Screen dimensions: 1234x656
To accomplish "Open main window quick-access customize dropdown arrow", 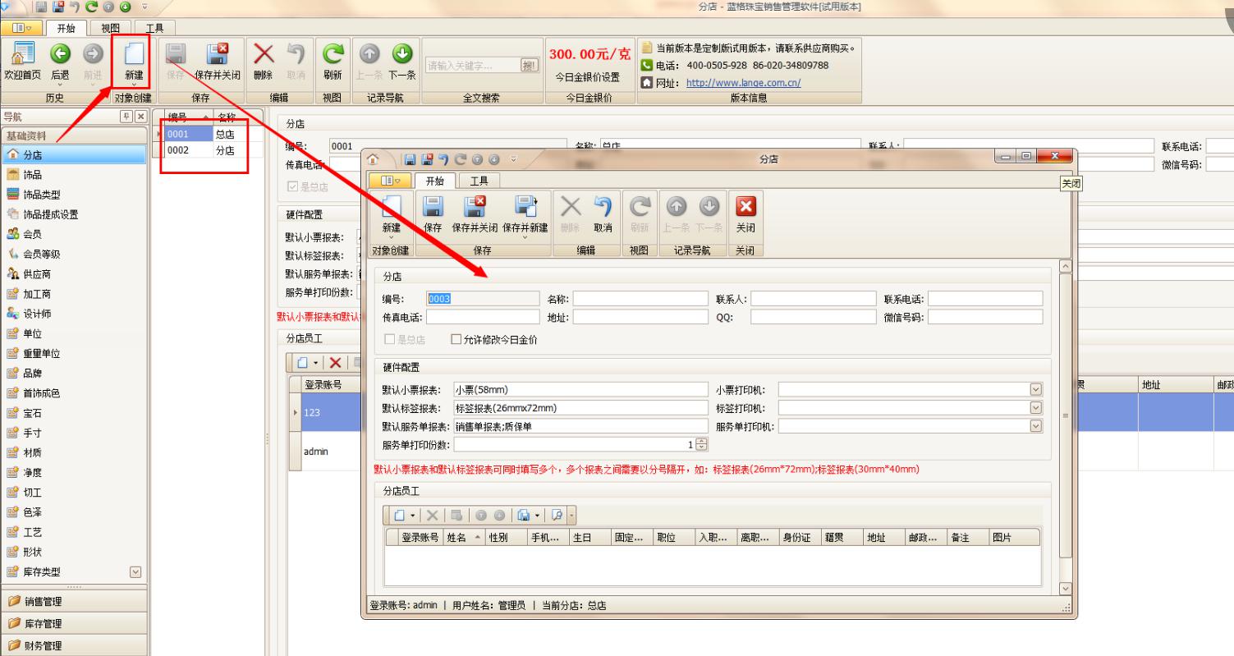I will (x=145, y=7).
